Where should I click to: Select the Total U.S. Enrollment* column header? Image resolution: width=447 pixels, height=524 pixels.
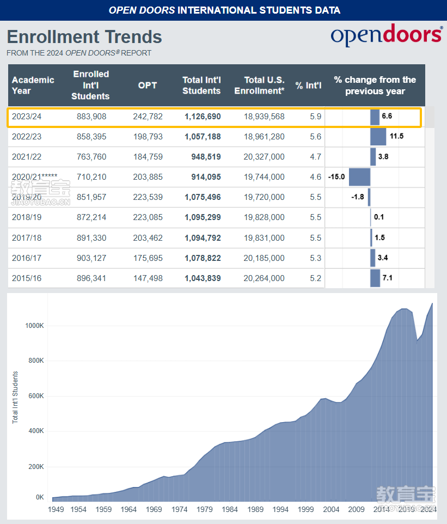tap(259, 85)
